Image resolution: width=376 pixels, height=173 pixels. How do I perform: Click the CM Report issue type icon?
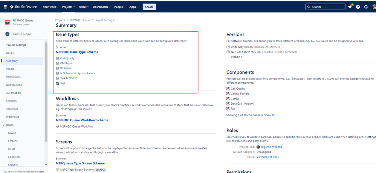pos(57,63)
